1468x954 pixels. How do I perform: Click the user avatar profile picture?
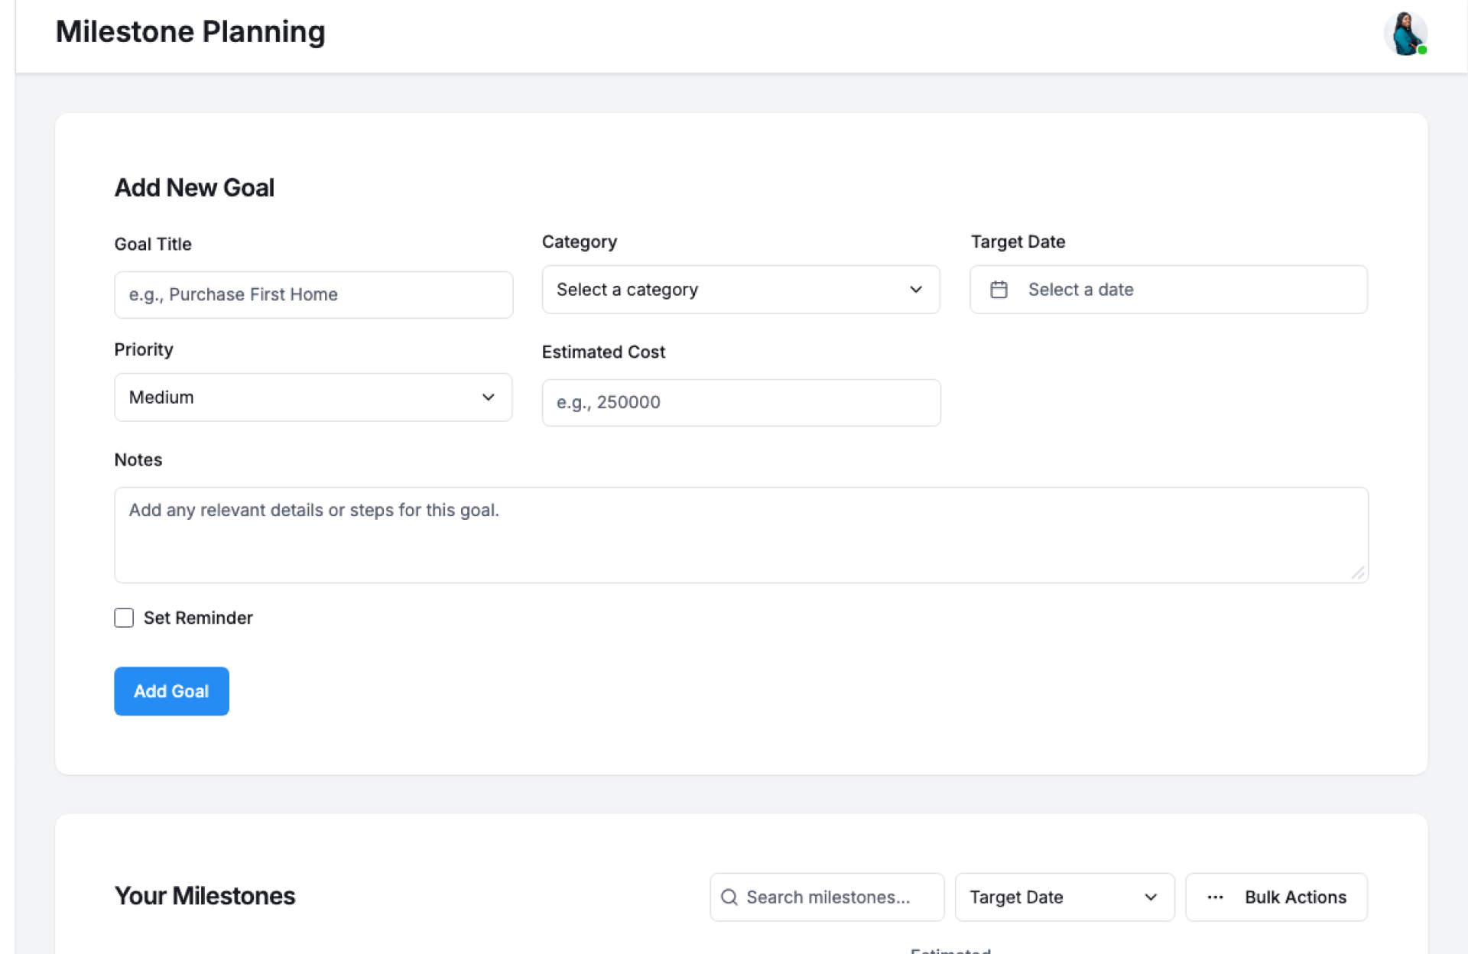tap(1405, 34)
